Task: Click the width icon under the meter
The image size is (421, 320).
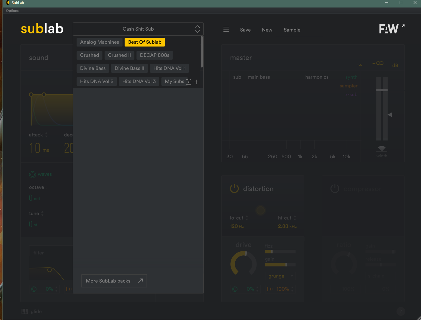Action: click(x=382, y=148)
